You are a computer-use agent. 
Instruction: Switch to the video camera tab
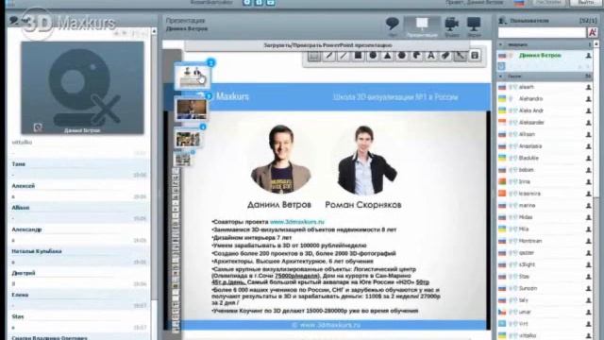[x=451, y=27]
